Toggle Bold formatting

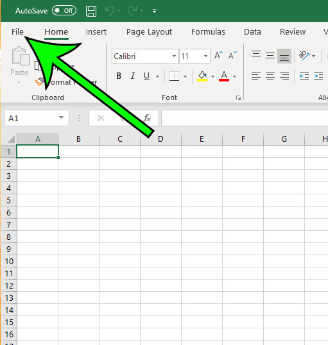click(119, 76)
